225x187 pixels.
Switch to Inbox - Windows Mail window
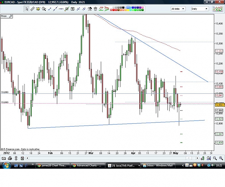(x=158, y=166)
